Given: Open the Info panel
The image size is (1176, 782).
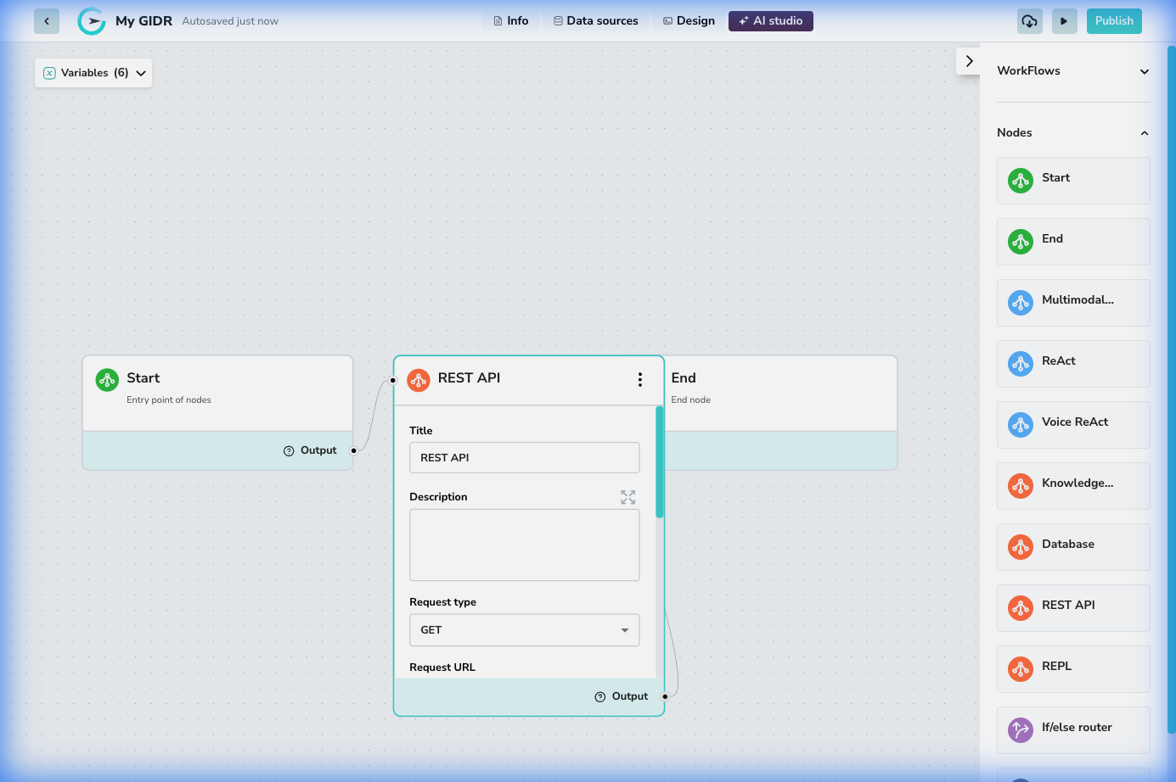Looking at the screenshot, I should click(x=510, y=20).
